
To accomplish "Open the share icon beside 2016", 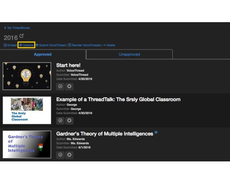I will [x=22, y=36].
